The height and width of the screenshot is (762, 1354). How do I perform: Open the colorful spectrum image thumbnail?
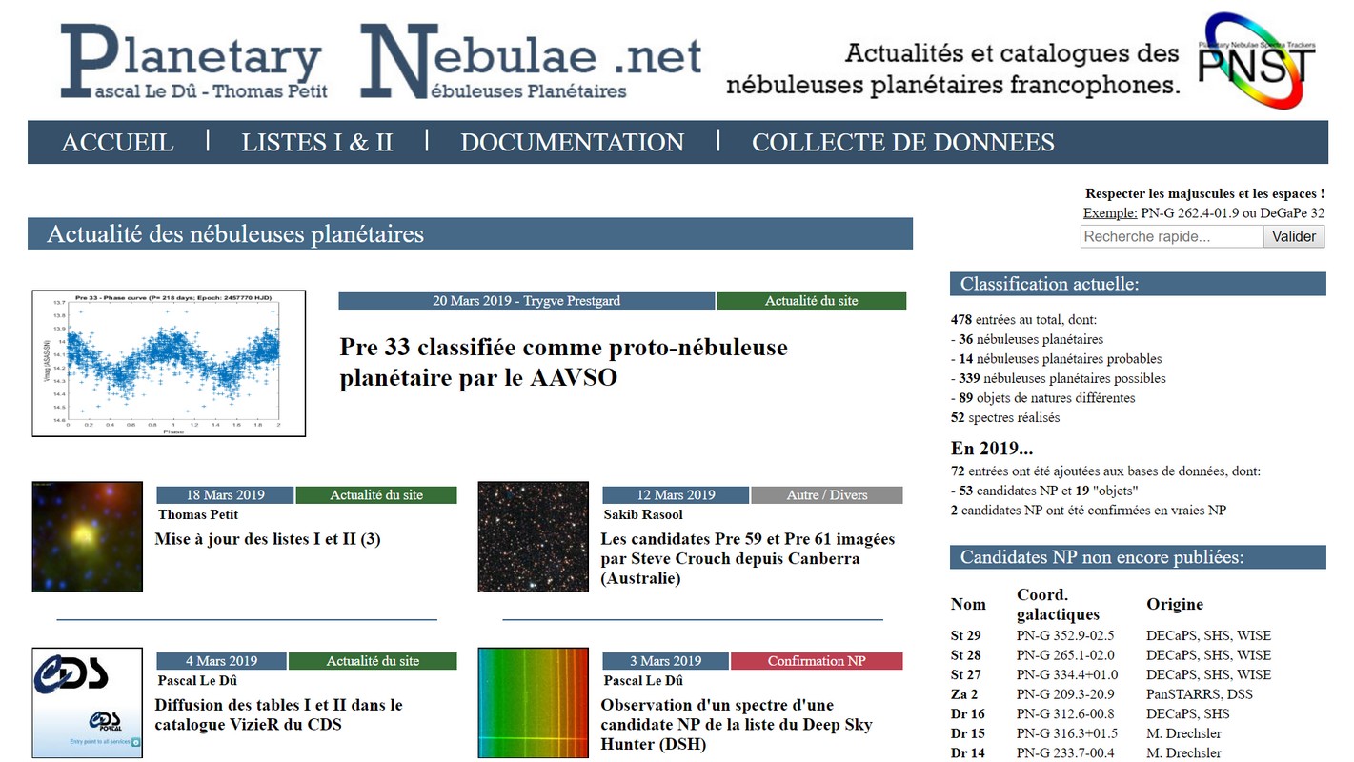point(533,703)
